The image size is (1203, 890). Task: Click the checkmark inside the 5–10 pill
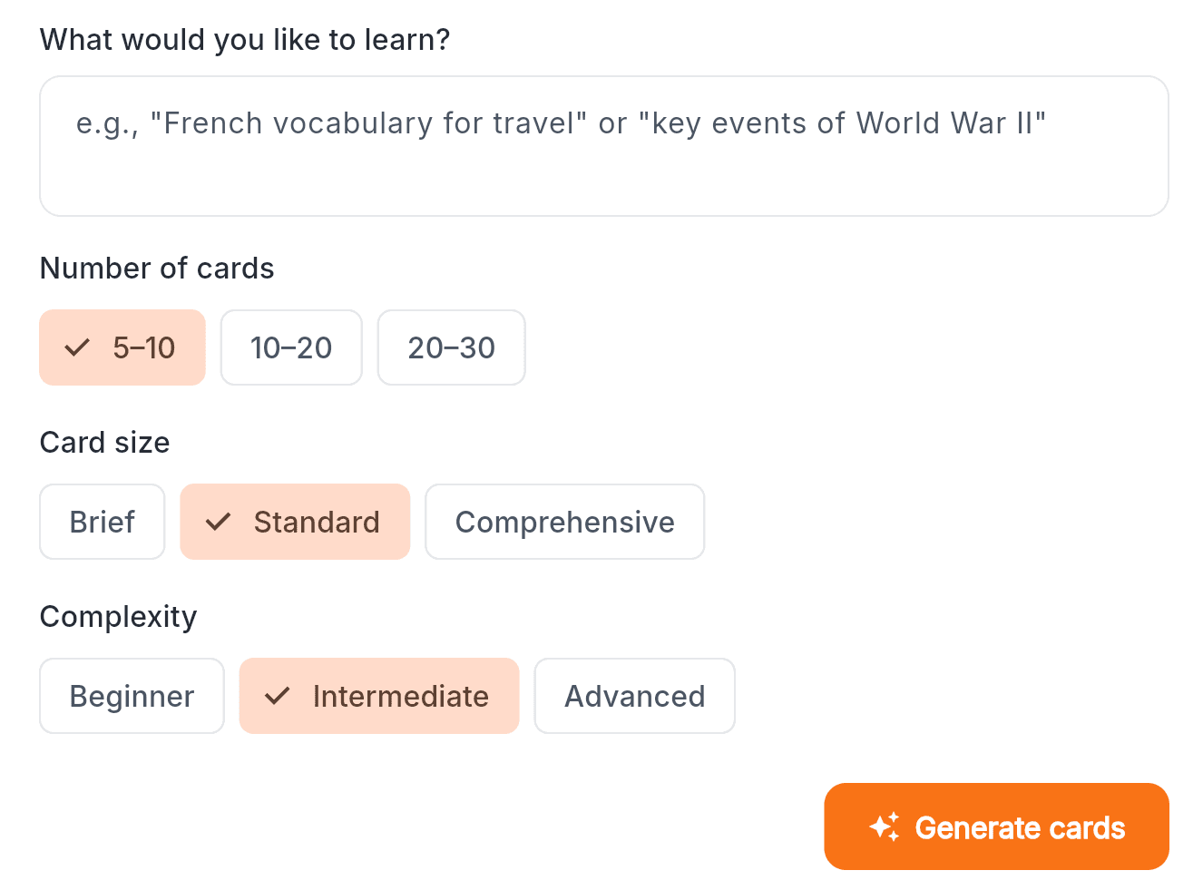76,347
